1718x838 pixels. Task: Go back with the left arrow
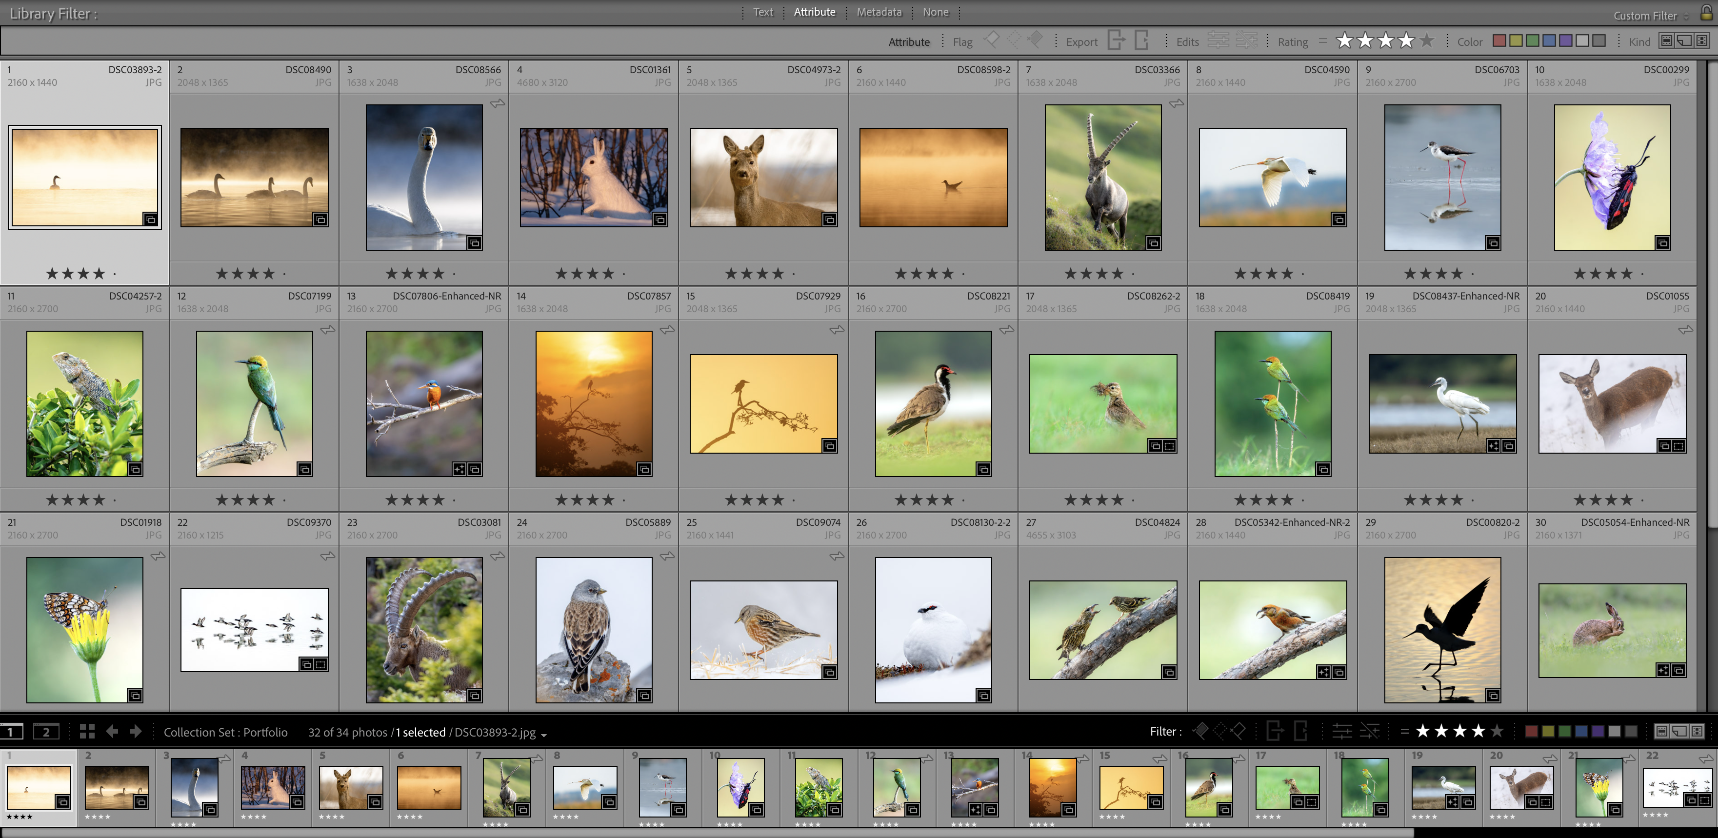coord(112,732)
